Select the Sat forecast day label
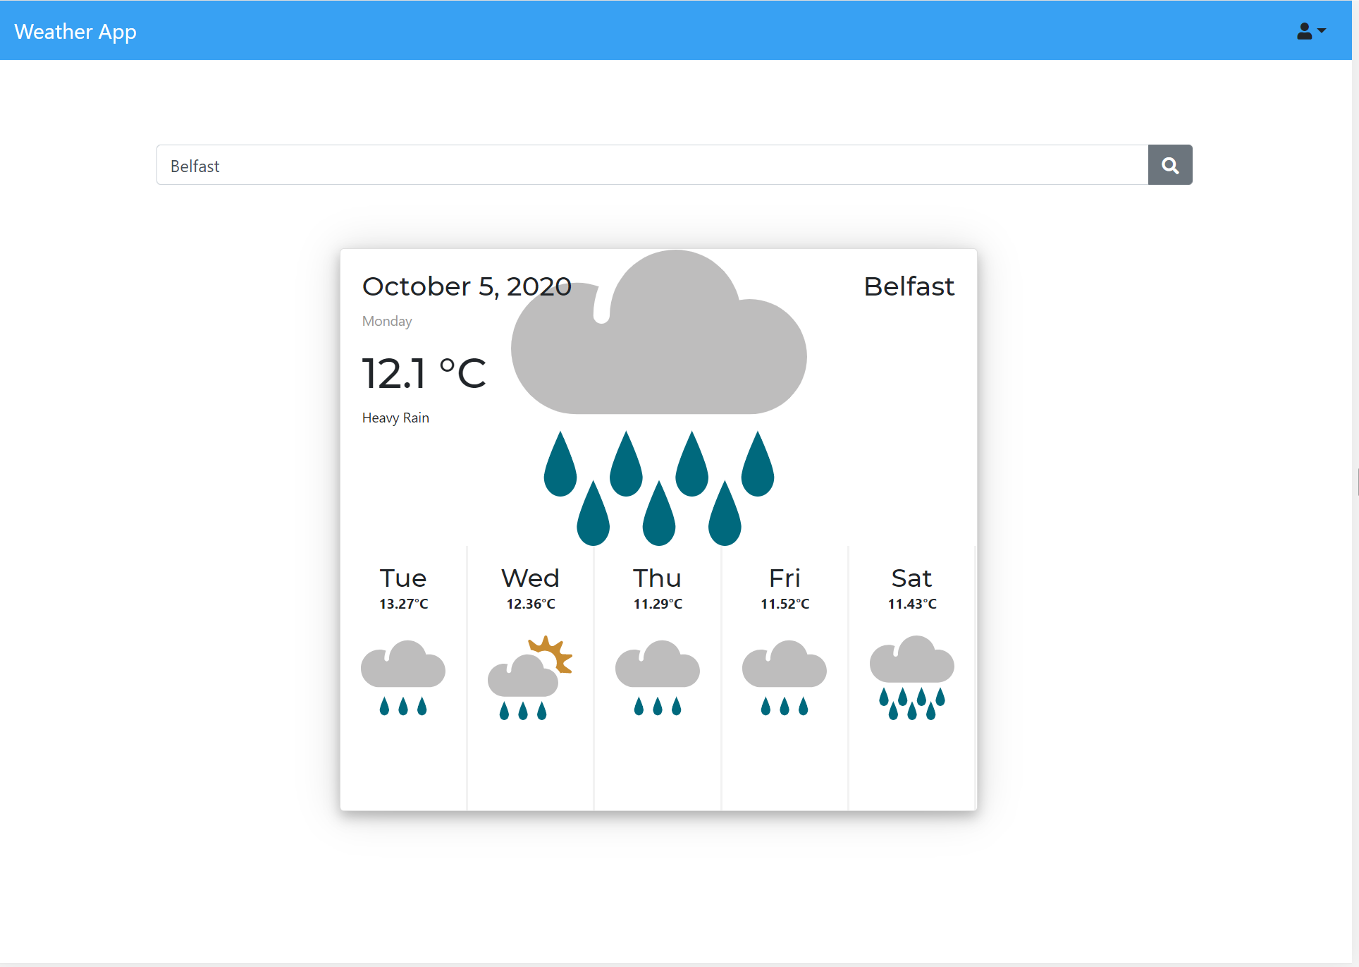 pos(911,578)
